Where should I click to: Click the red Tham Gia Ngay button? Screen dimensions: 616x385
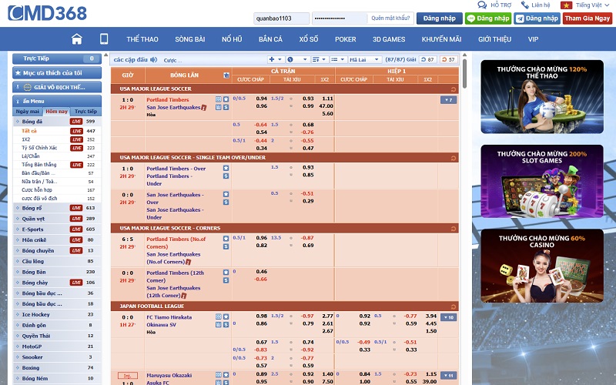tap(588, 18)
